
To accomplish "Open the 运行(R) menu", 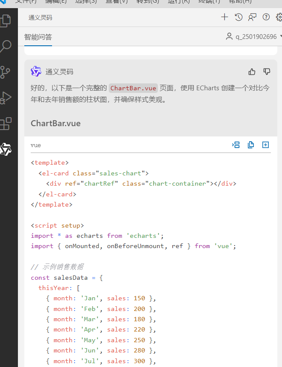I will point(179,1).
